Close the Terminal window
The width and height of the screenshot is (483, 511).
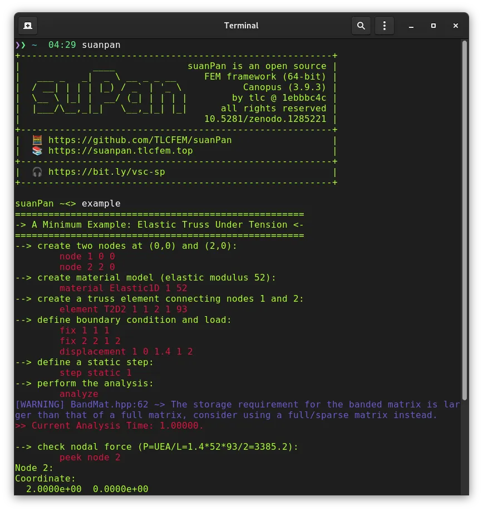click(x=455, y=26)
